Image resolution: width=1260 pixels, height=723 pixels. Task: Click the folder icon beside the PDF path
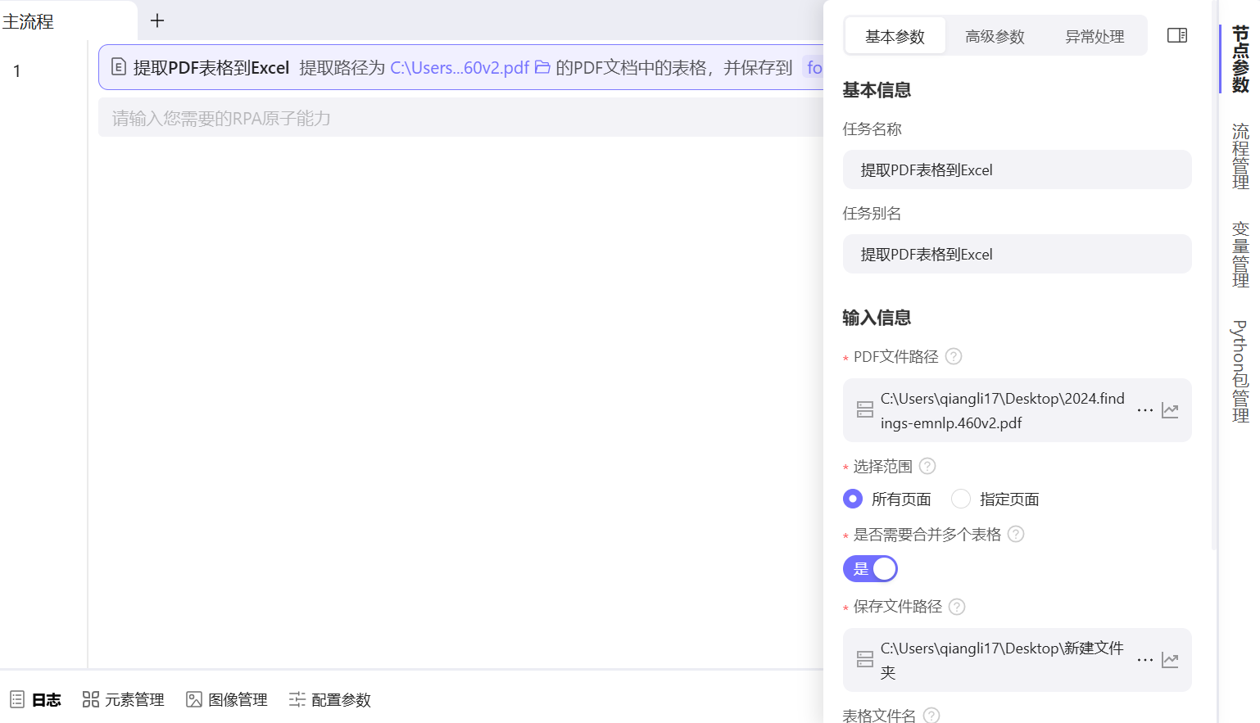click(542, 68)
